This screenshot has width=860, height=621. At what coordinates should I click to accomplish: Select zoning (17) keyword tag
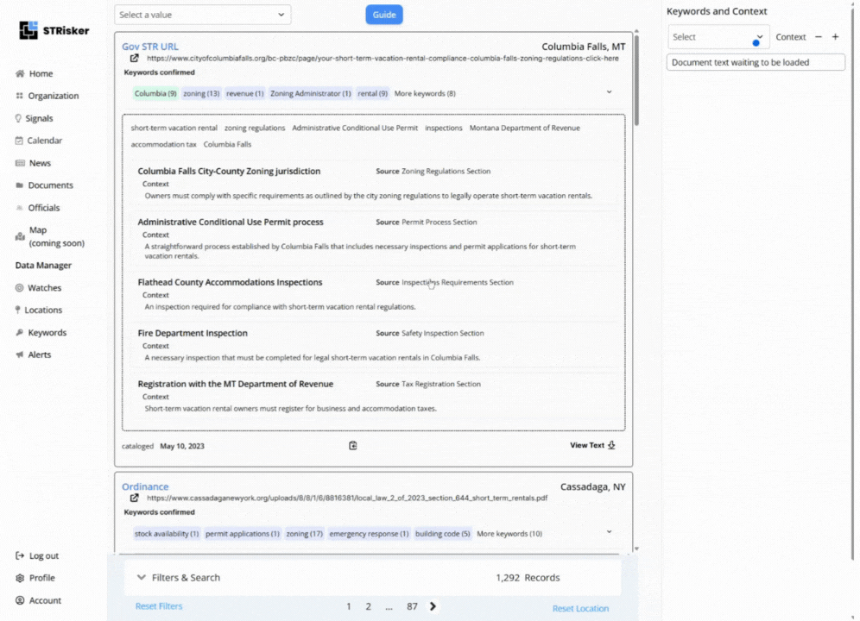304,533
